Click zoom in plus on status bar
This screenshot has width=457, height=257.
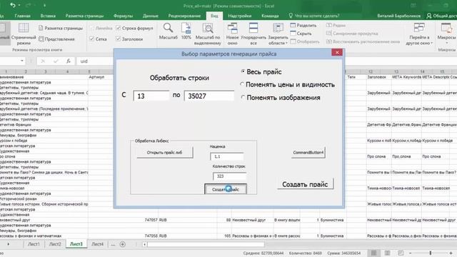451,253
